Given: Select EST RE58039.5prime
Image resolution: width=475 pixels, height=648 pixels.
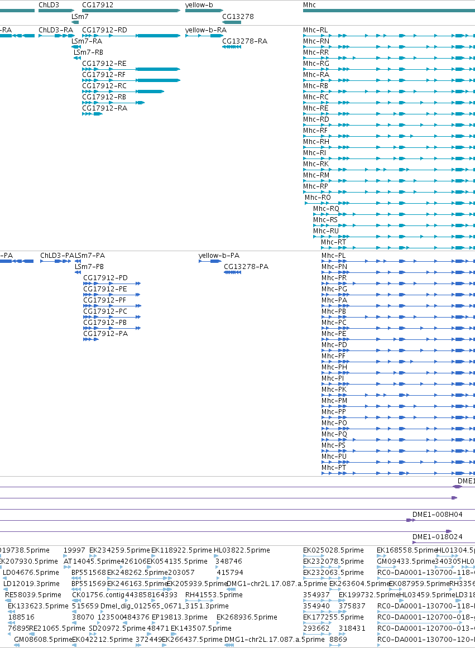Looking at the screenshot, I should pyautogui.click(x=33, y=595).
